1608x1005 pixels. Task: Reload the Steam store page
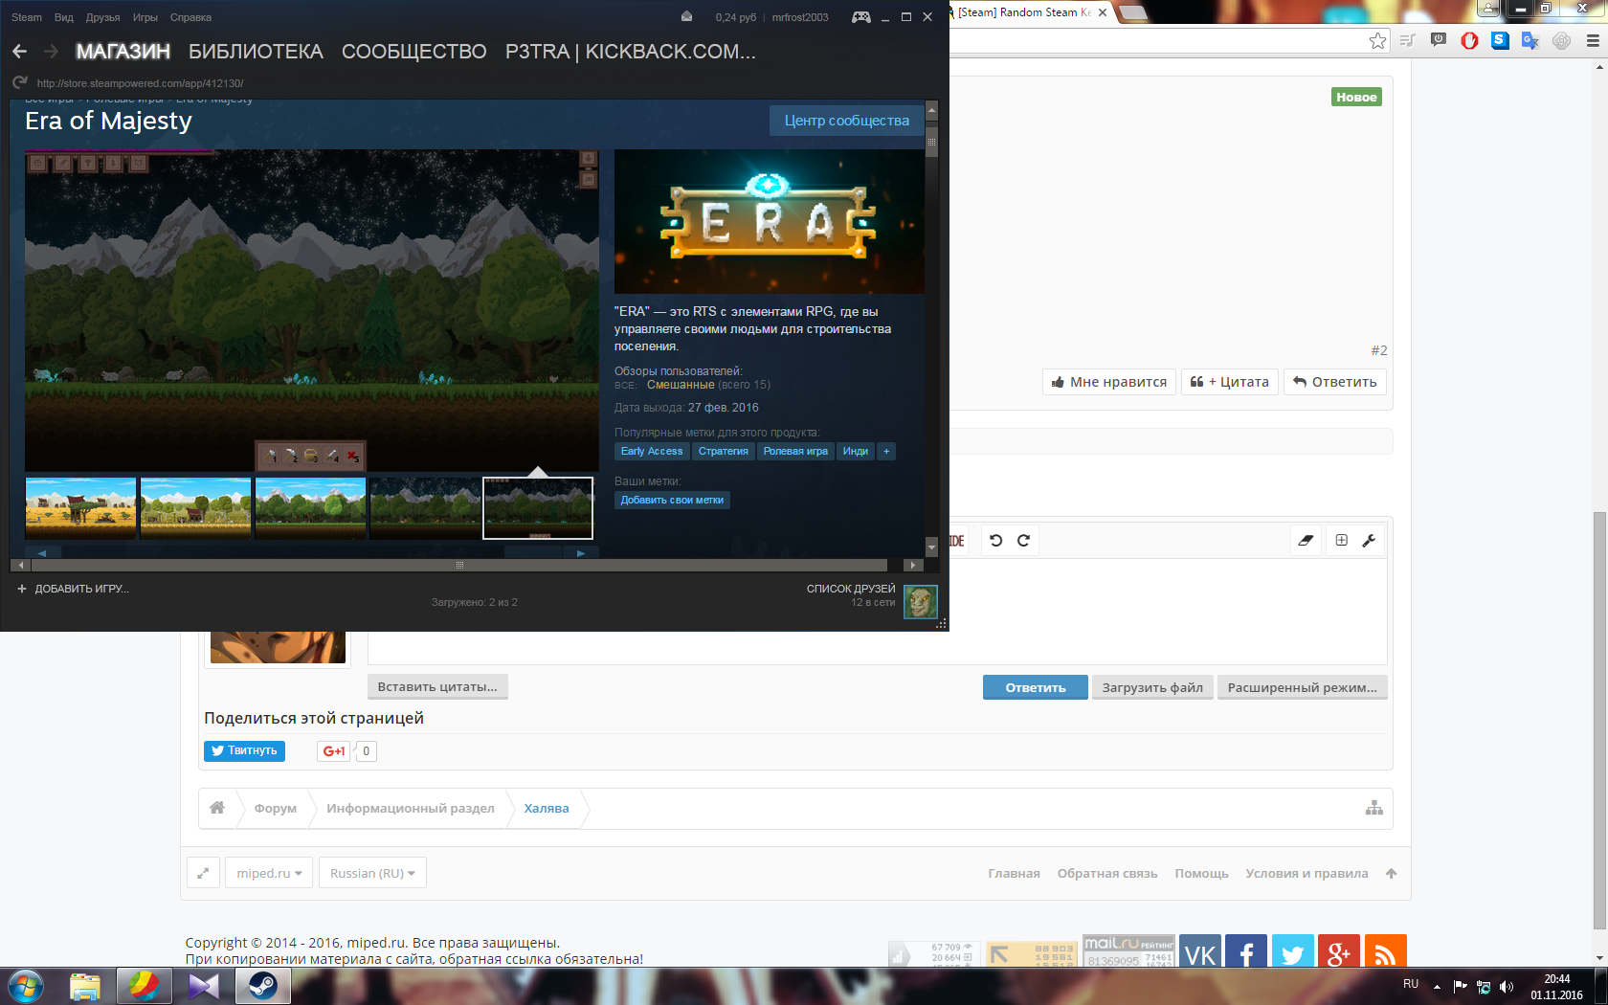click(19, 83)
